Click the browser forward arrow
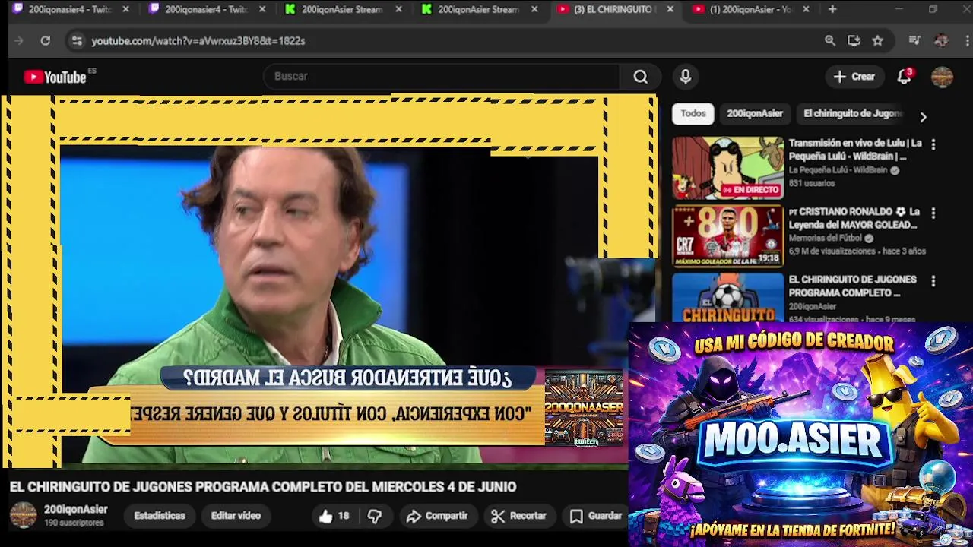Viewport: 973px width, 547px height. click(x=19, y=41)
